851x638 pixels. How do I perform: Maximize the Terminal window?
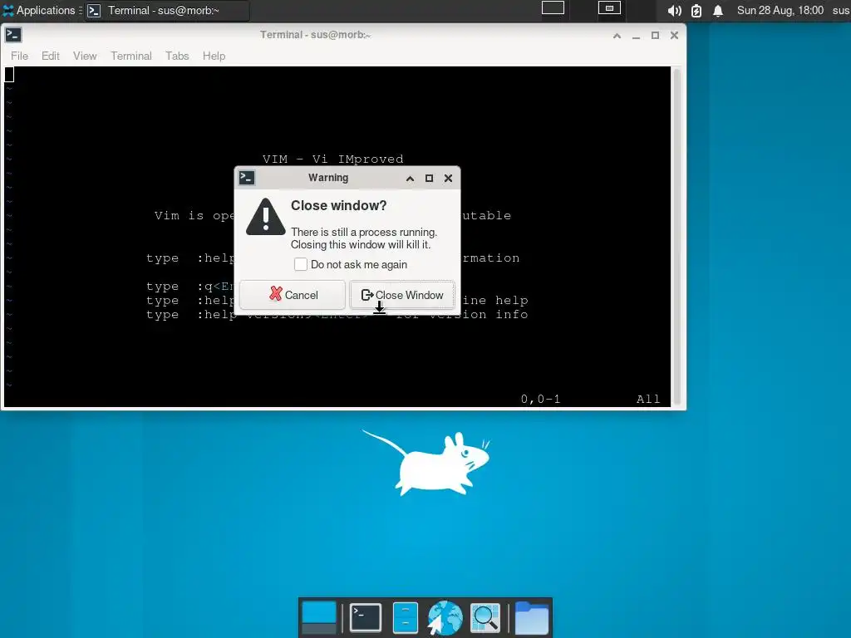tap(655, 35)
